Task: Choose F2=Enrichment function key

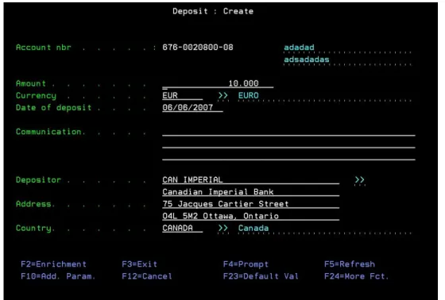Action: [x=54, y=264]
